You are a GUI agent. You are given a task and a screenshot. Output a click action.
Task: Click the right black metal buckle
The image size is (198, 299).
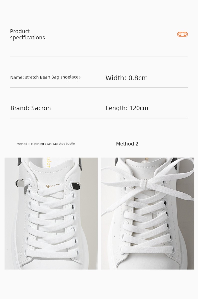coord(76,185)
